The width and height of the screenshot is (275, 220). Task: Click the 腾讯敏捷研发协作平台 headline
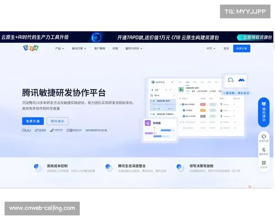[x=64, y=93]
